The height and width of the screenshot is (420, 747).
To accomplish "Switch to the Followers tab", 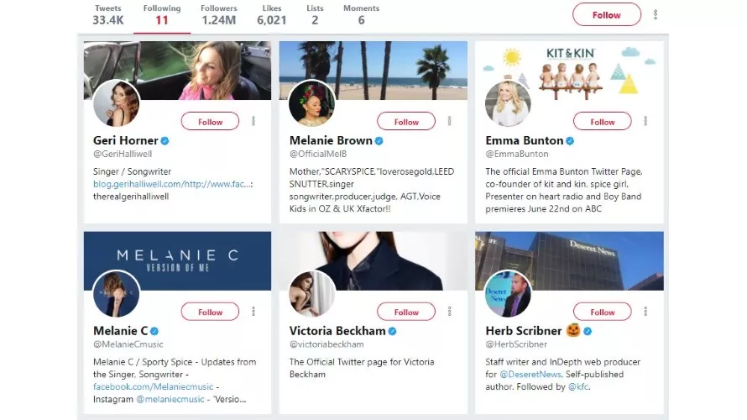I will (218, 14).
